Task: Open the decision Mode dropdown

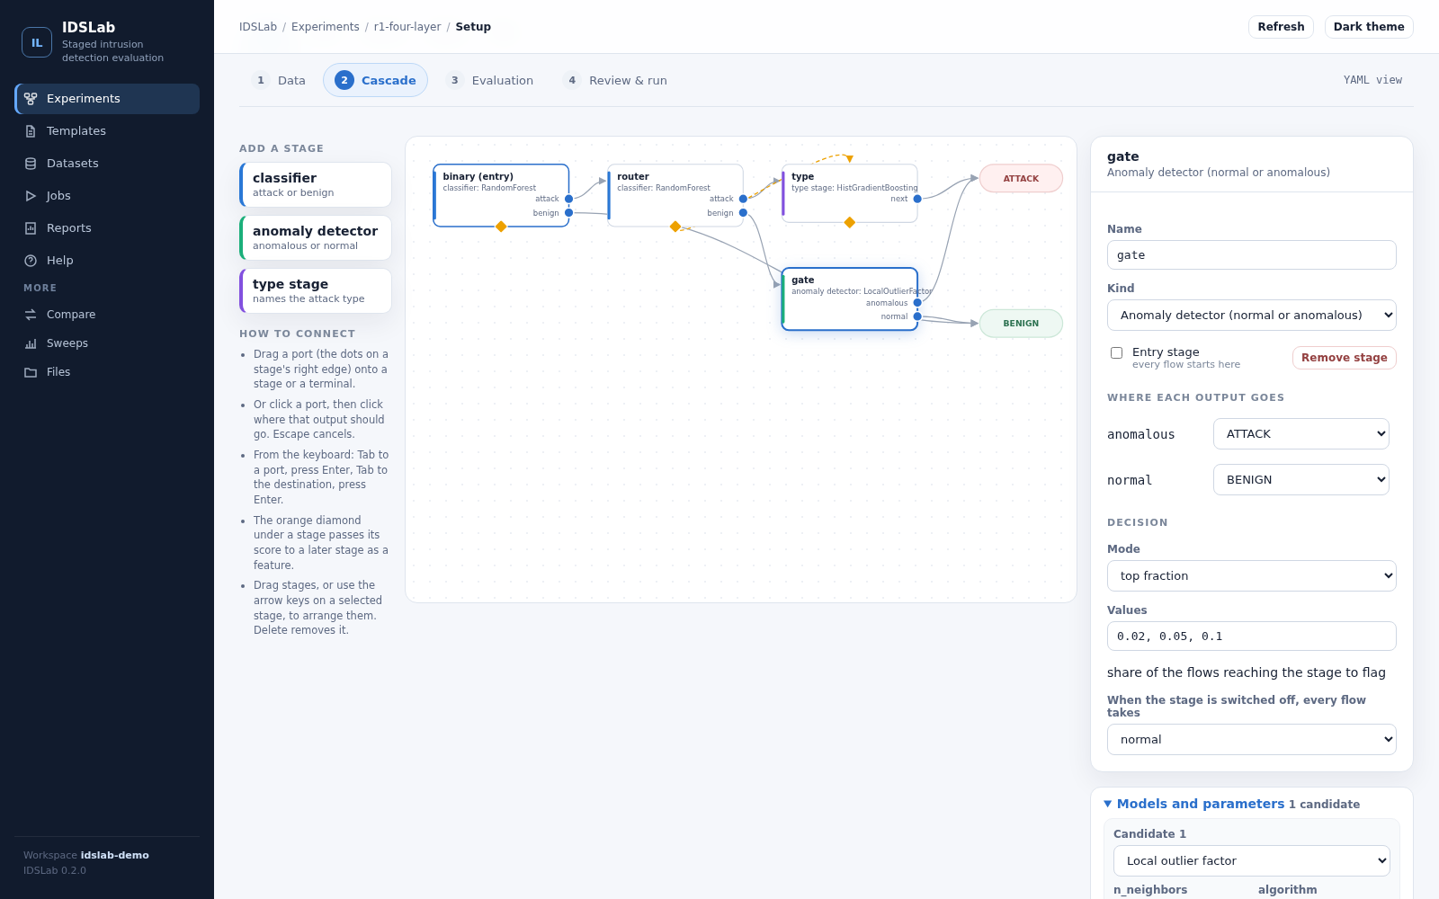Action: coord(1252,576)
